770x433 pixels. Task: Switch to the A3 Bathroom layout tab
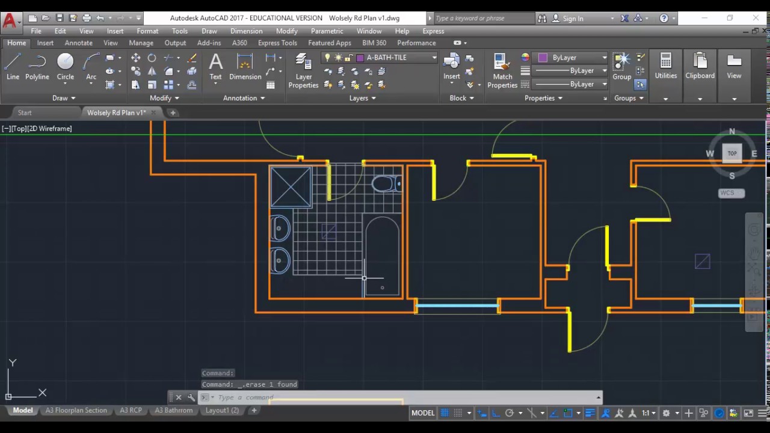point(173,410)
